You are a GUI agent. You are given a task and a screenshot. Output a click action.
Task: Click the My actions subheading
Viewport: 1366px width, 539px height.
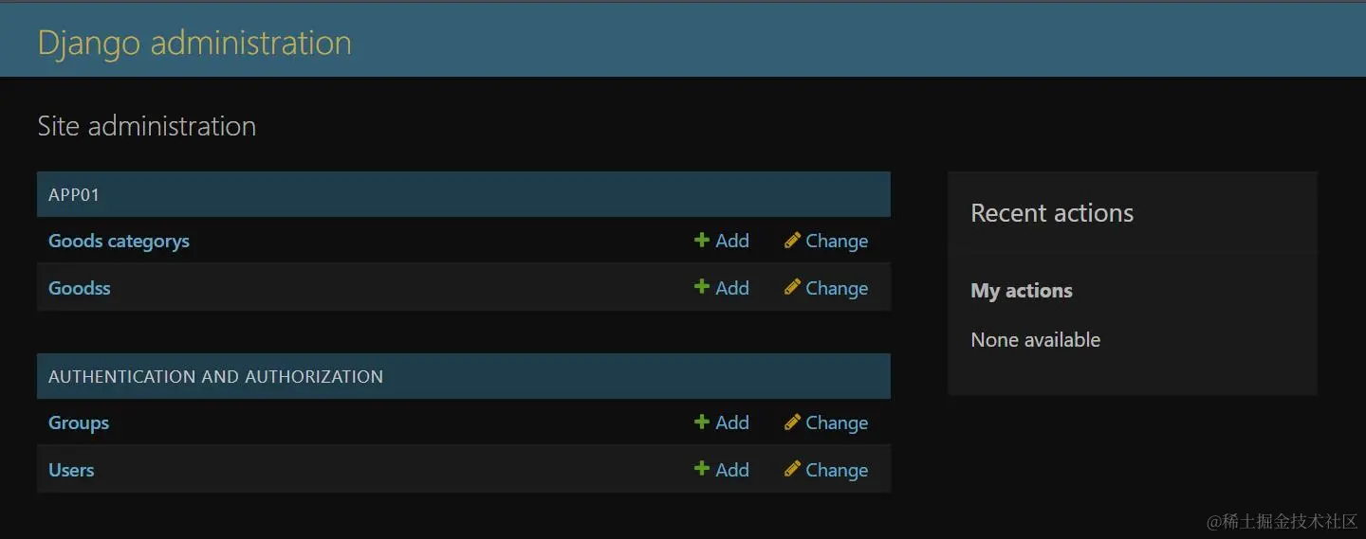coord(1022,291)
